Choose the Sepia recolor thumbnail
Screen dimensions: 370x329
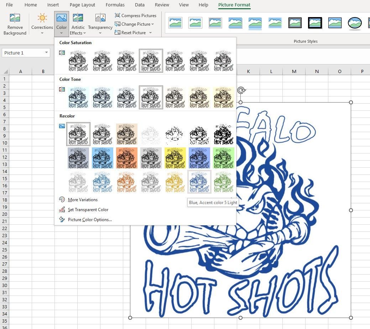click(126, 134)
